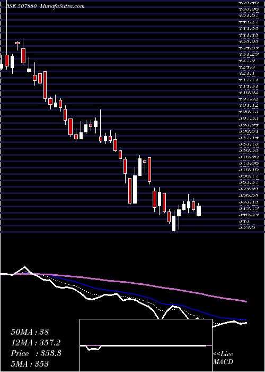The image size is (265, 372).
Task: Select the 410.92 price axis label
Action: (249, 92)
